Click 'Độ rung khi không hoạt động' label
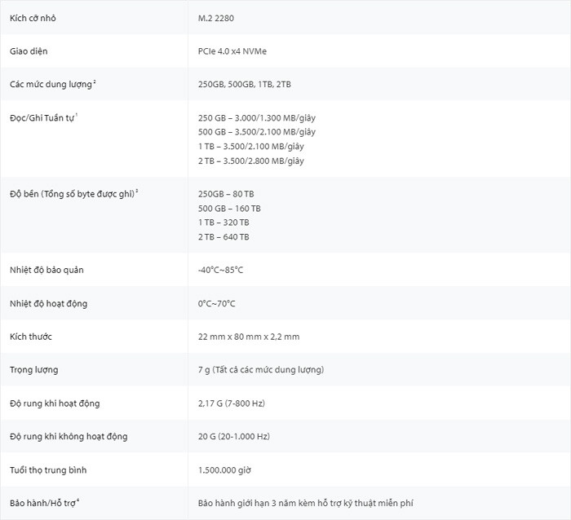This screenshot has height=520, width=571. pos(69,436)
